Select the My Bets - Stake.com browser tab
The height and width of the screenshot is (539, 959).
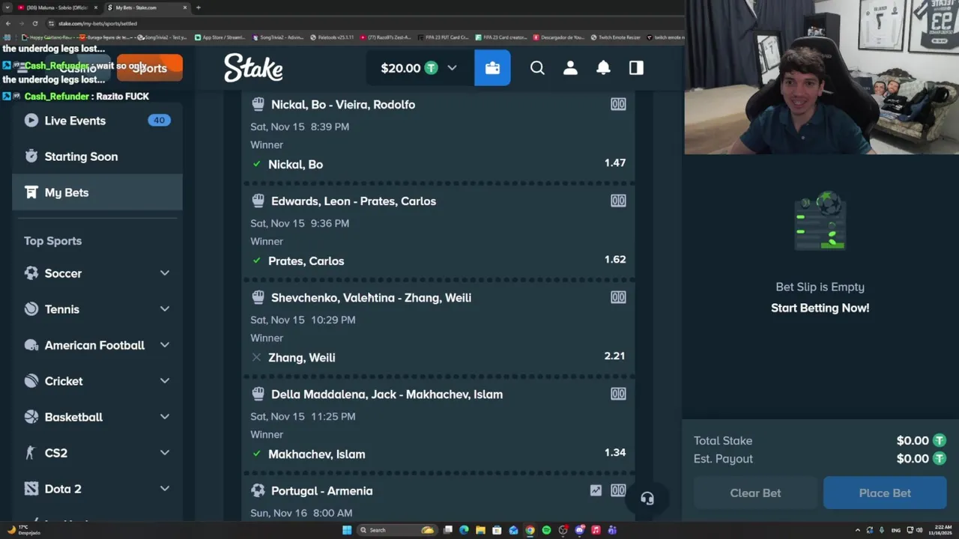146,7
